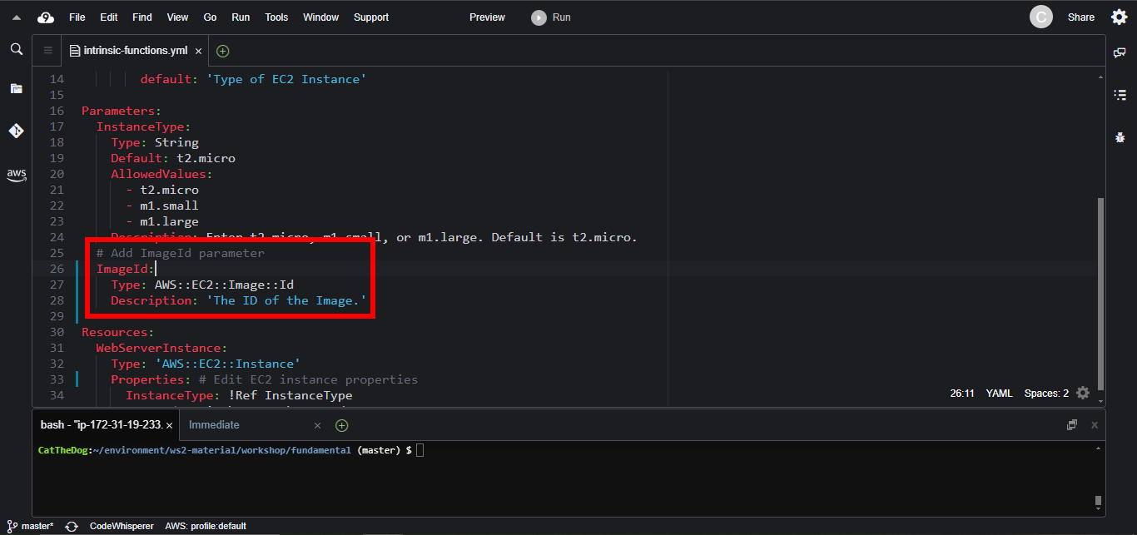The height and width of the screenshot is (535, 1137).
Task: Open the editor tab list menu
Action: coord(47,51)
